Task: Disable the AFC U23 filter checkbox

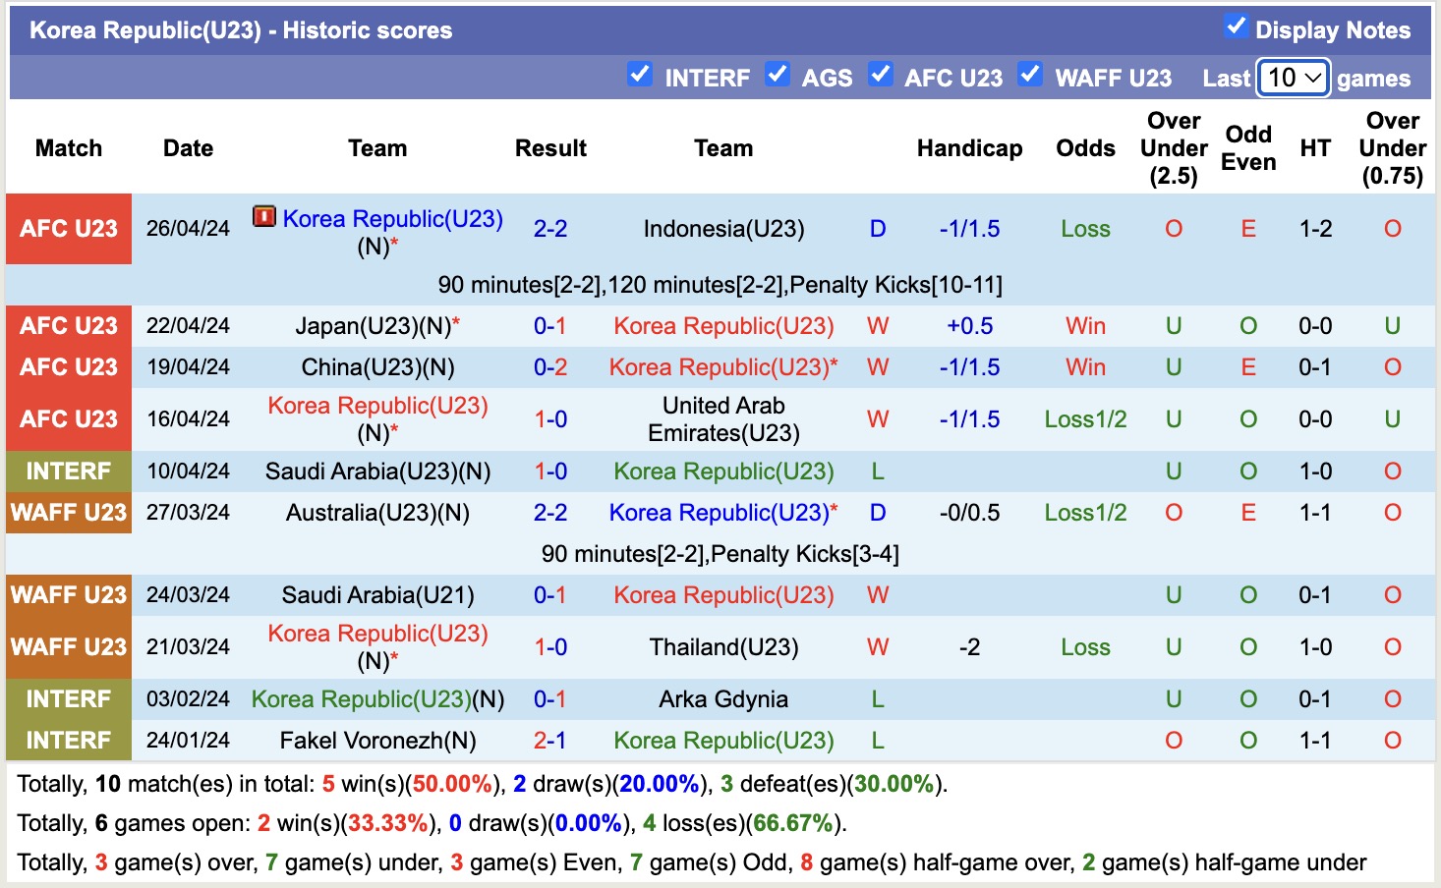Action: click(881, 75)
